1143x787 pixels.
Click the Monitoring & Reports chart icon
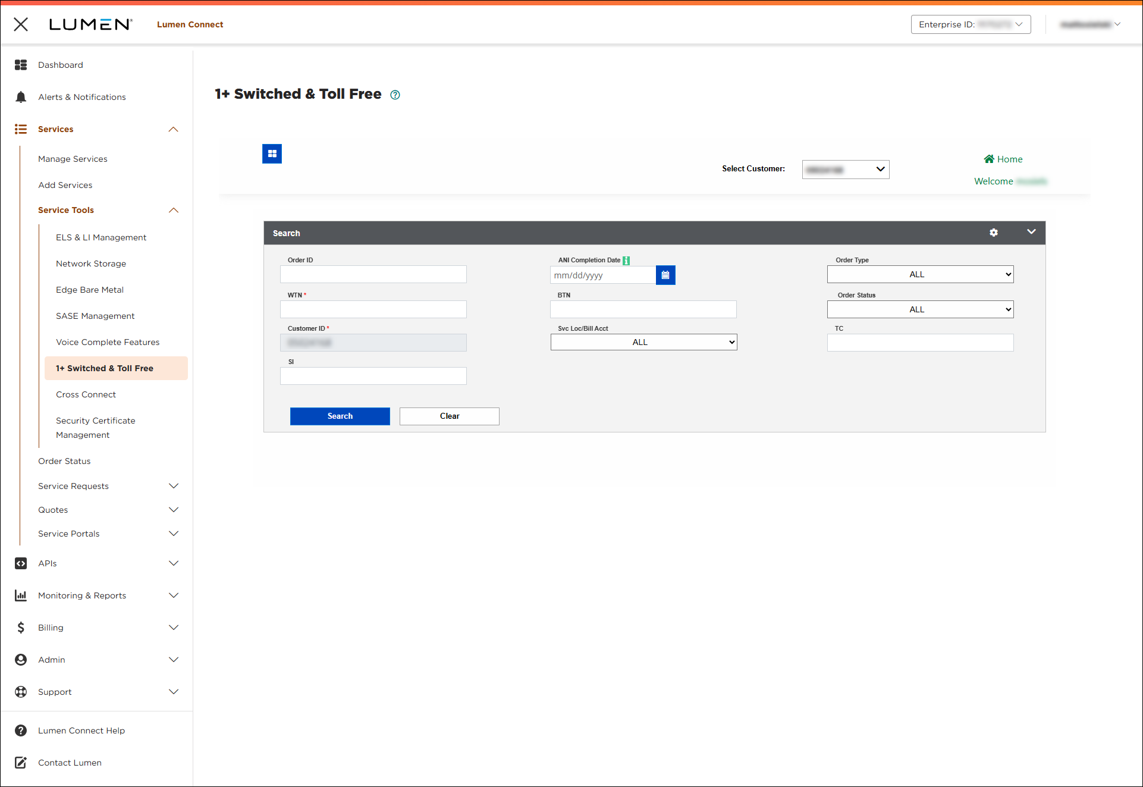coord(21,595)
